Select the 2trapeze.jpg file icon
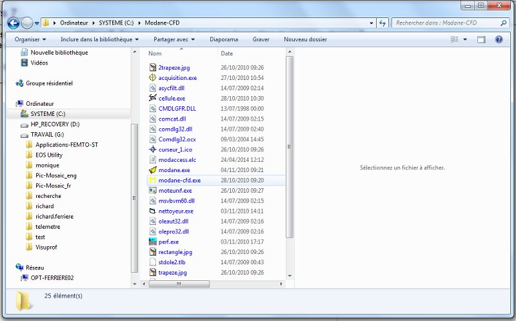 point(153,68)
